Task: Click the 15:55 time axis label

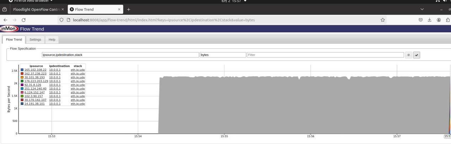Action: click(x=224, y=137)
